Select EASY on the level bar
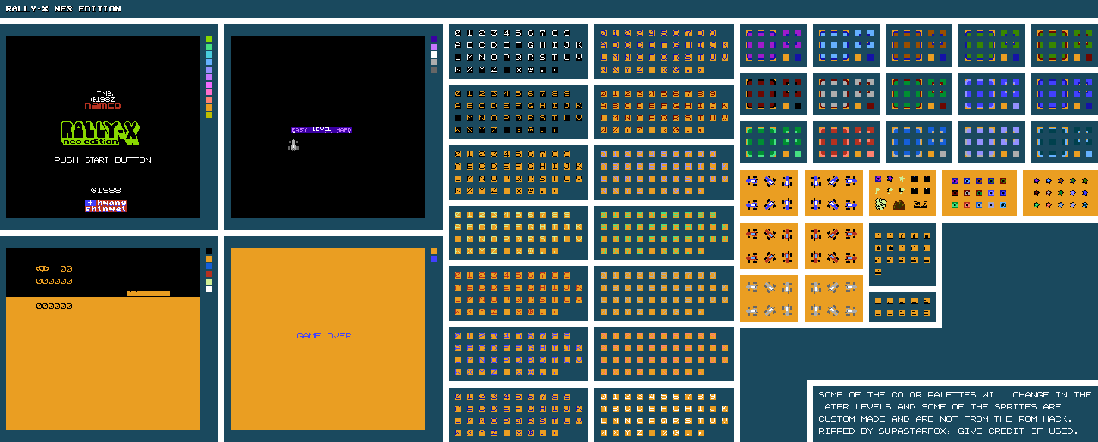 click(300, 130)
